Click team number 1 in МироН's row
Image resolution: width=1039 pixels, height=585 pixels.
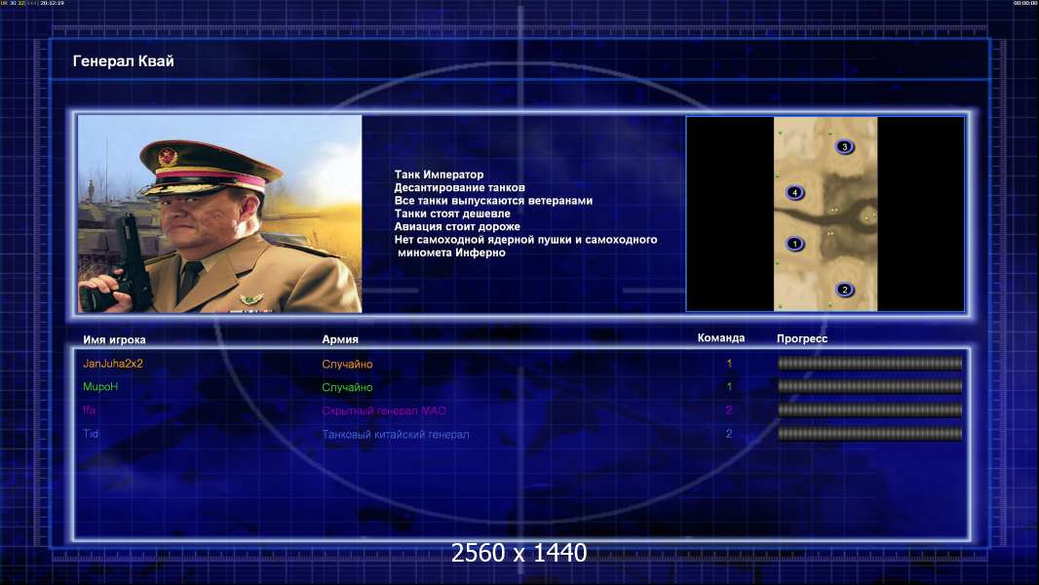click(x=729, y=387)
